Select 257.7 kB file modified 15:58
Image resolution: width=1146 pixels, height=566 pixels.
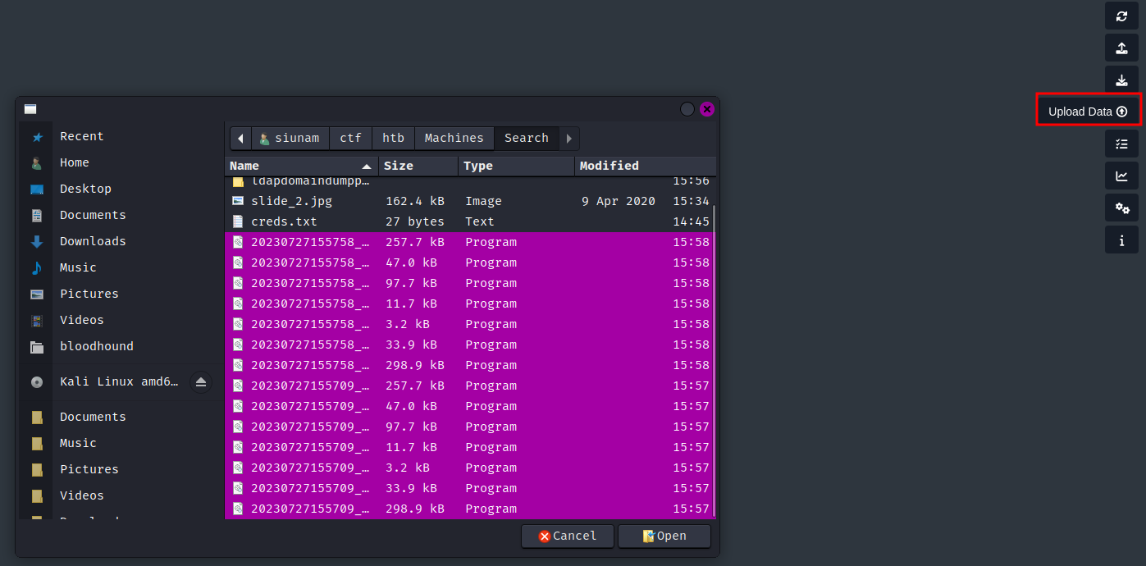[469, 242]
